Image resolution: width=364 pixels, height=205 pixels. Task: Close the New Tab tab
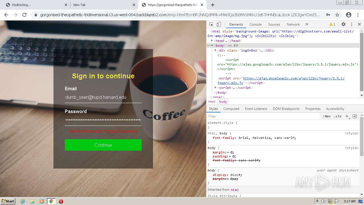tap(134, 5)
